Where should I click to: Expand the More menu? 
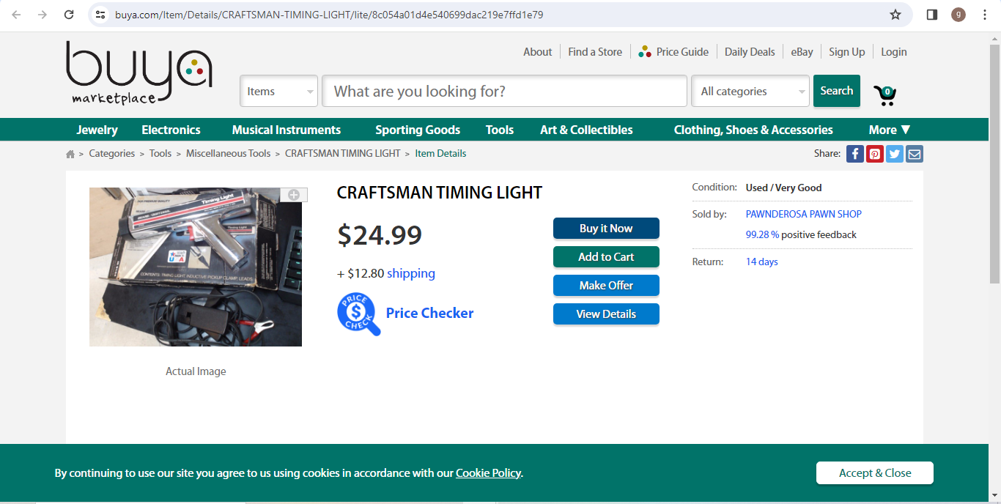click(890, 130)
